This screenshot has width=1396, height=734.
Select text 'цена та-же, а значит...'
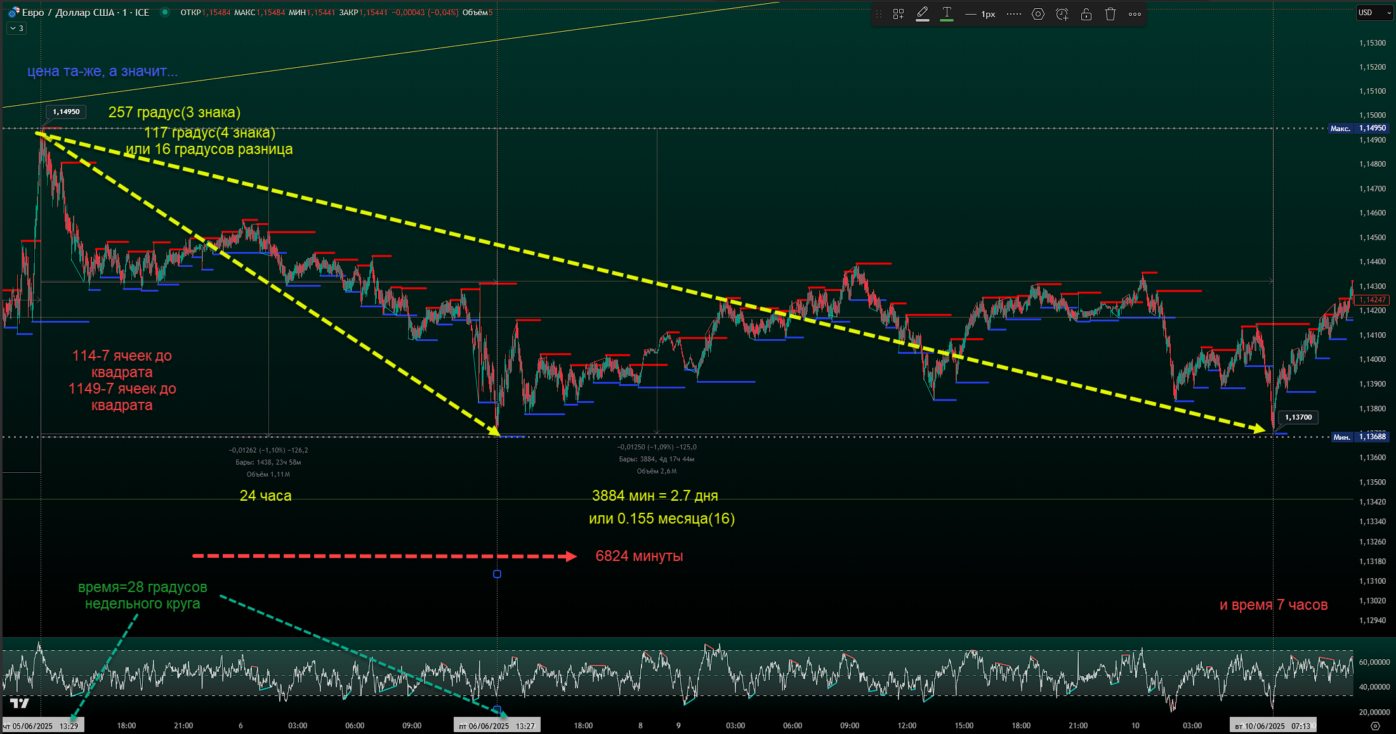coord(102,71)
